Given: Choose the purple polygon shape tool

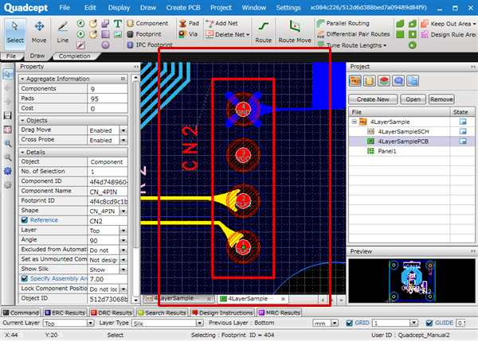Looking at the screenshot, I should pos(105,23).
